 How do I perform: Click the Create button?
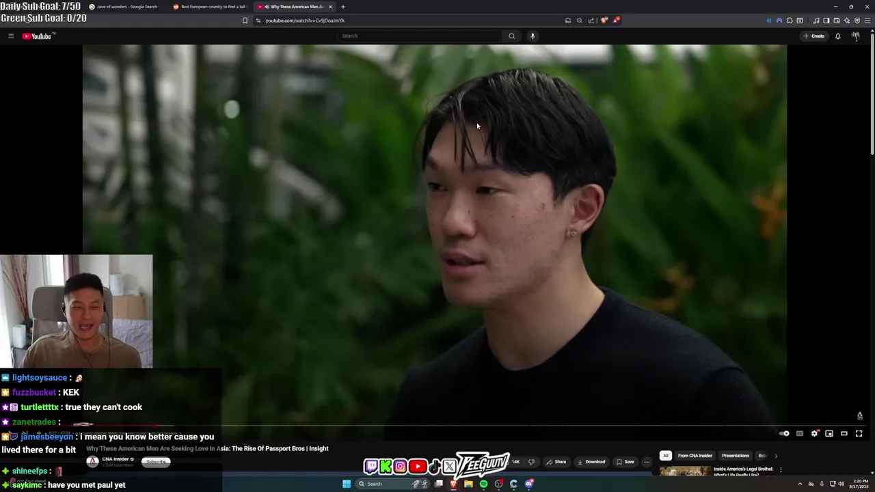[x=814, y=36]
